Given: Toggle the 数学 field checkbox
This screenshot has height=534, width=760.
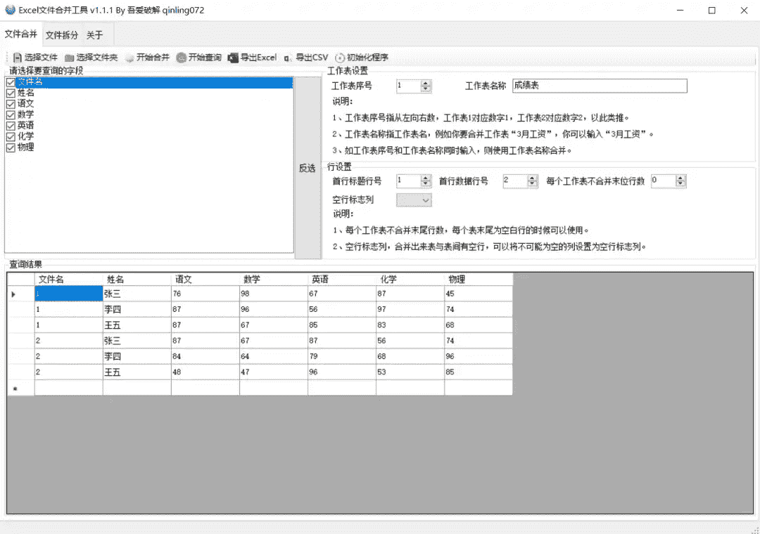Looking at the screenshot, I should tap(11, 115).
